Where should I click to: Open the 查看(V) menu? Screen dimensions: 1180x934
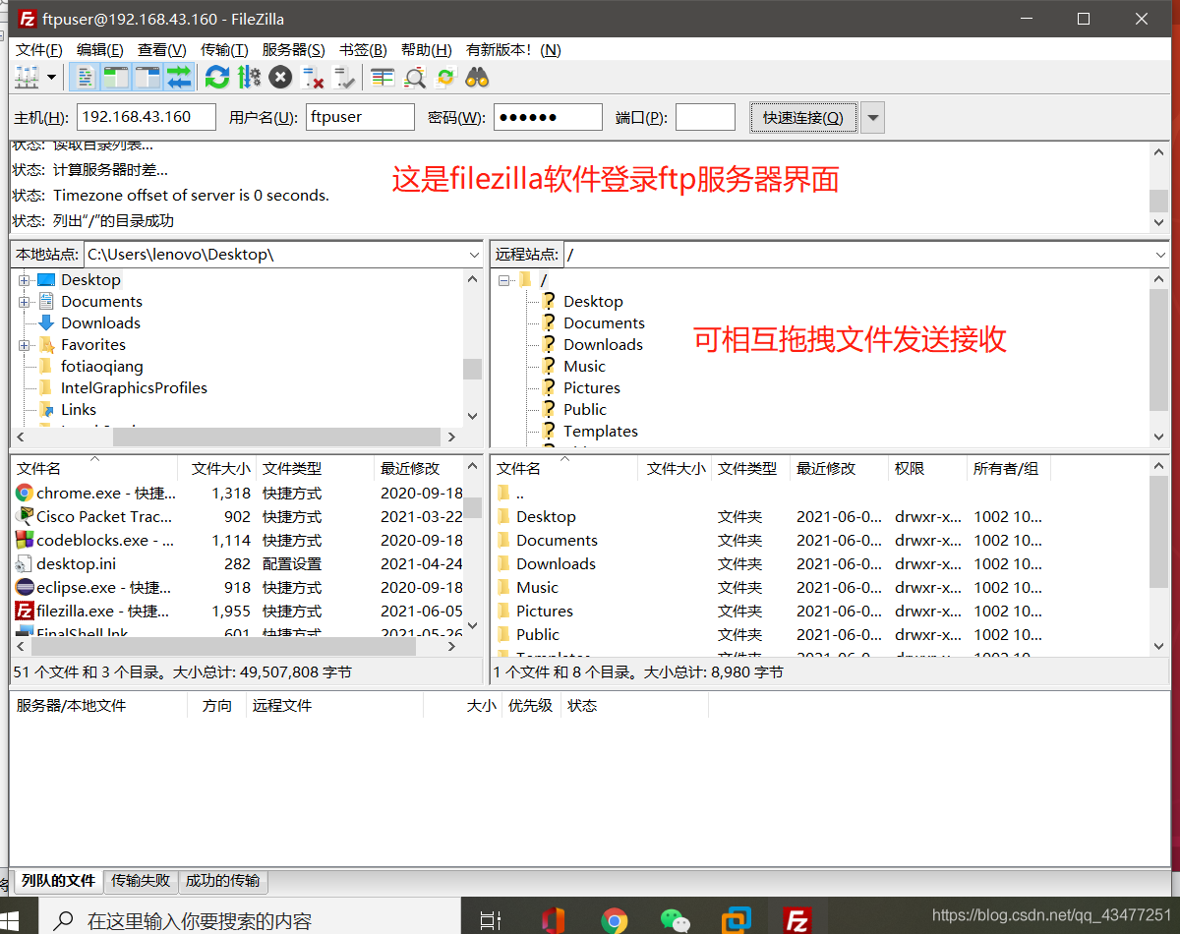161,49
